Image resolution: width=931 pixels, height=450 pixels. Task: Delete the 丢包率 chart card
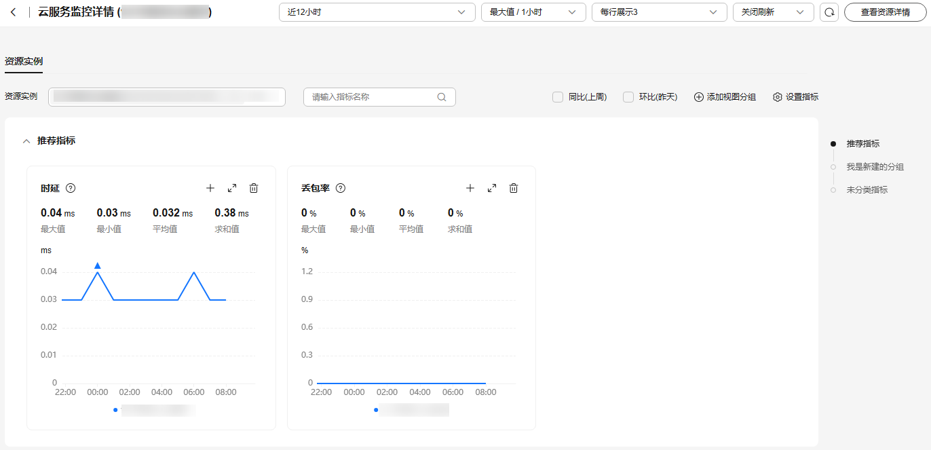514,188
